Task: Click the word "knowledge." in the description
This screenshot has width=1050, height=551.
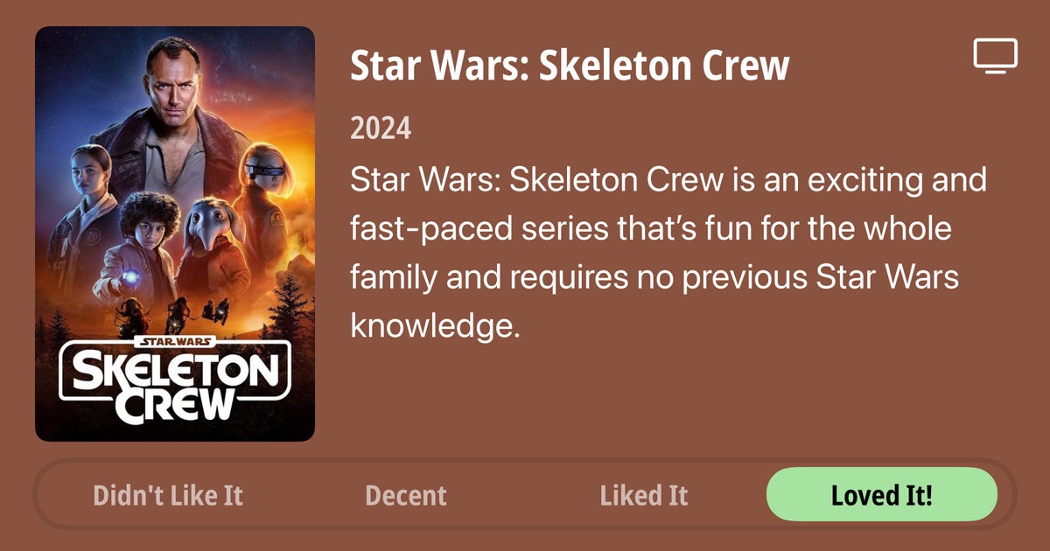Action: coord(435,326)
